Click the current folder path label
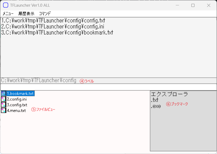The width and height of the screenshot is (217, 154). 39,80
